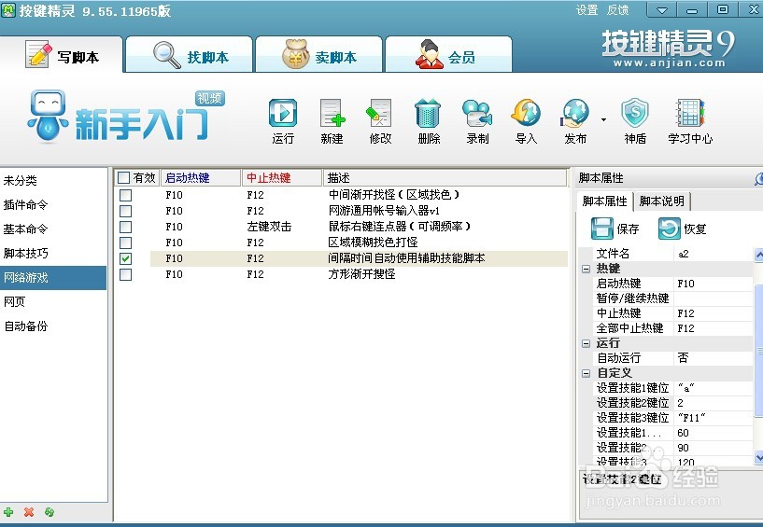Select the 自动备份 category

(x=53, y=326)
